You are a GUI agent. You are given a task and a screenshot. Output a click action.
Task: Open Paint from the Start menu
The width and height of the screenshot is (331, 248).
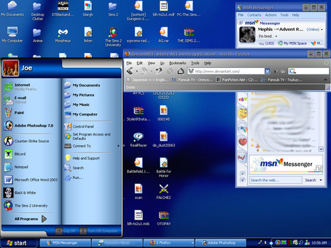coord(14,112)
